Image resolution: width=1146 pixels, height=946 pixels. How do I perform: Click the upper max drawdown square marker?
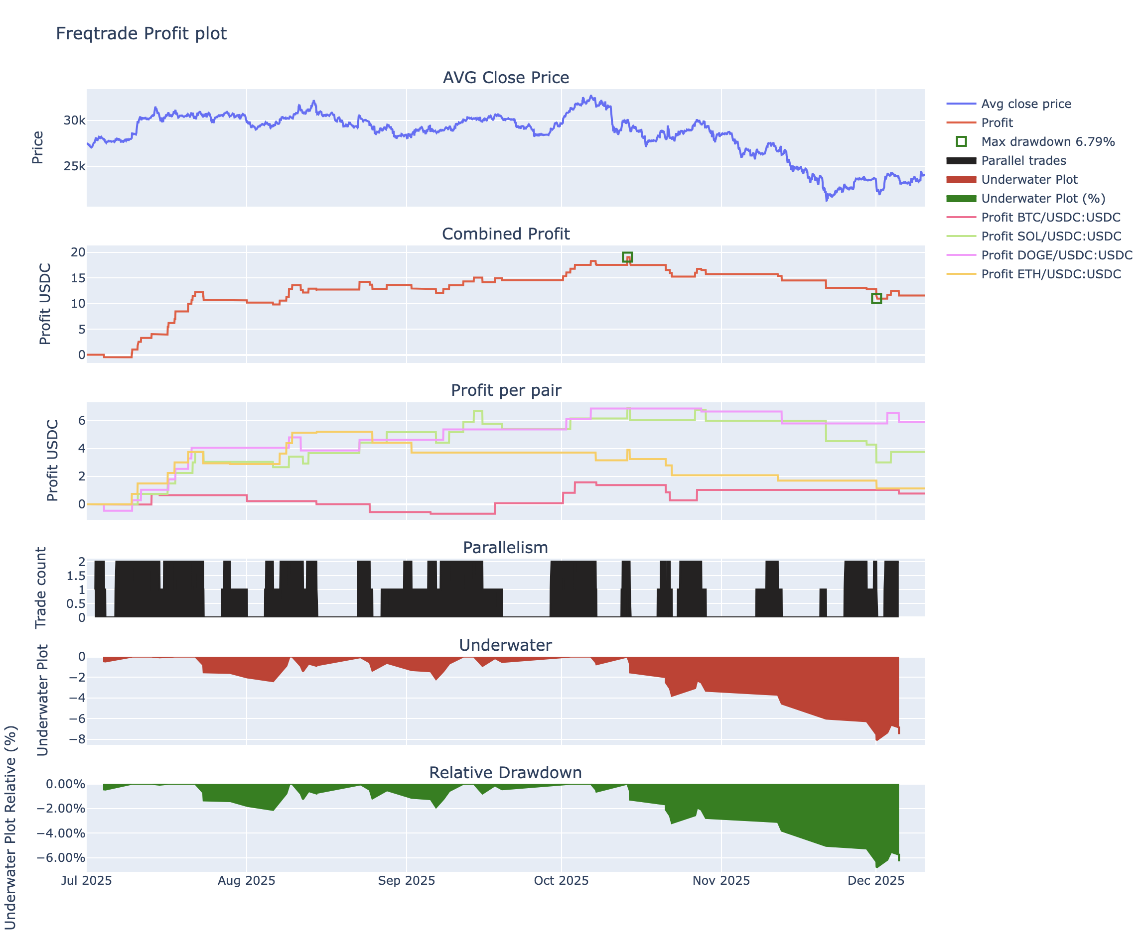pos(627,257)
